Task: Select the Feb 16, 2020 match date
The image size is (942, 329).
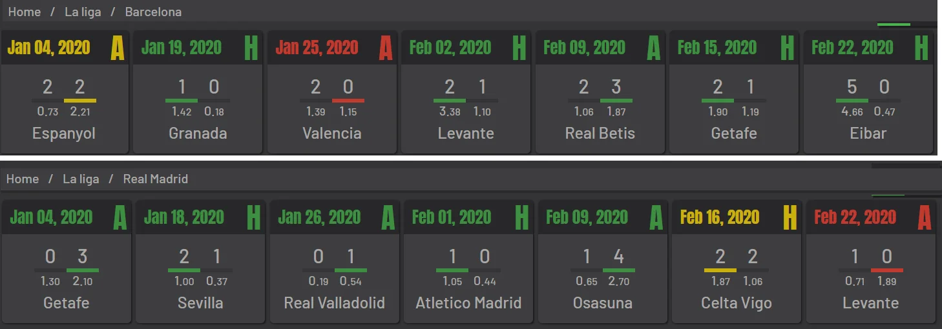Action: tap(720, 217)
